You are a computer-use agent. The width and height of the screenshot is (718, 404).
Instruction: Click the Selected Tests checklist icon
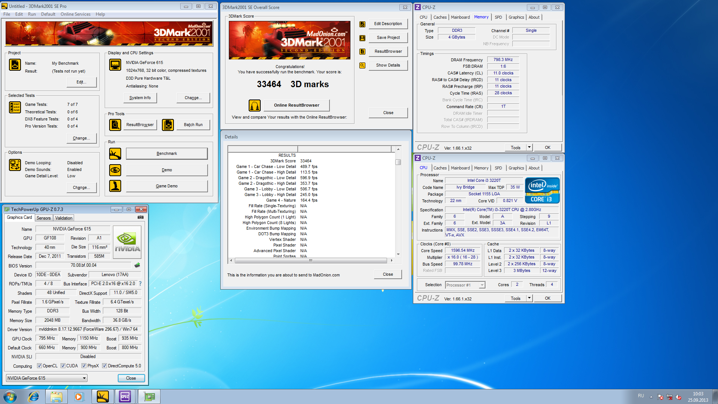pos(15,107)
